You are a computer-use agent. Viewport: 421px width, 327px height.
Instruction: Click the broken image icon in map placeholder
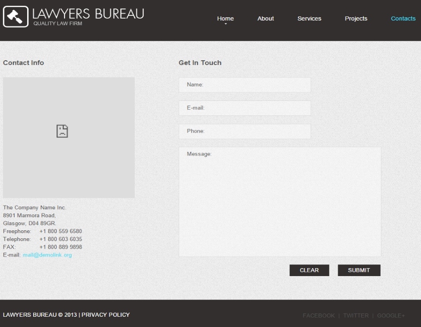[x=62, y=131]
